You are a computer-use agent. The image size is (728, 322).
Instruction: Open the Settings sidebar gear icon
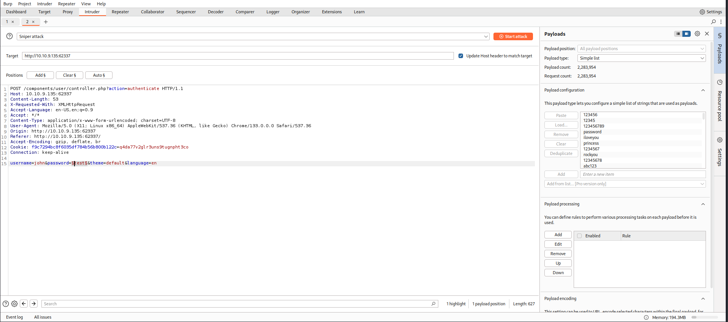tap(720, 140)
